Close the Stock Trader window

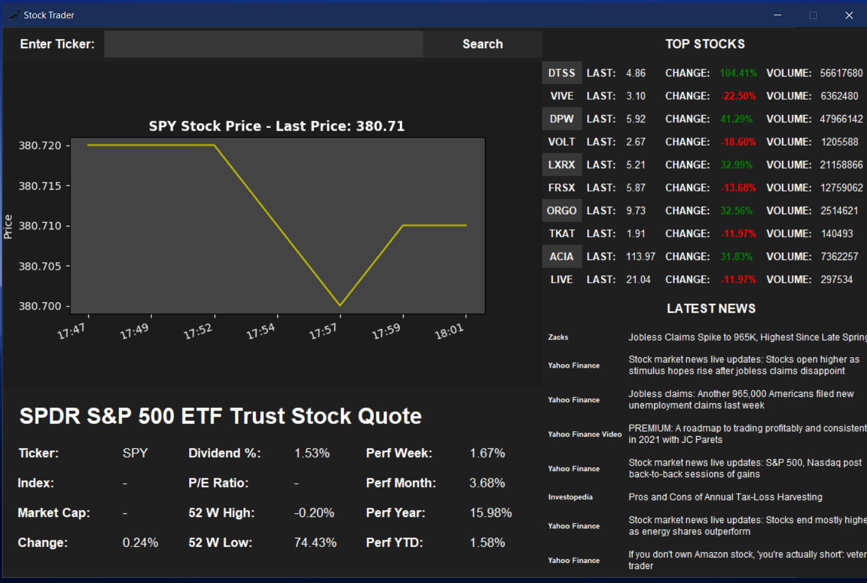[x=849, y=15]
